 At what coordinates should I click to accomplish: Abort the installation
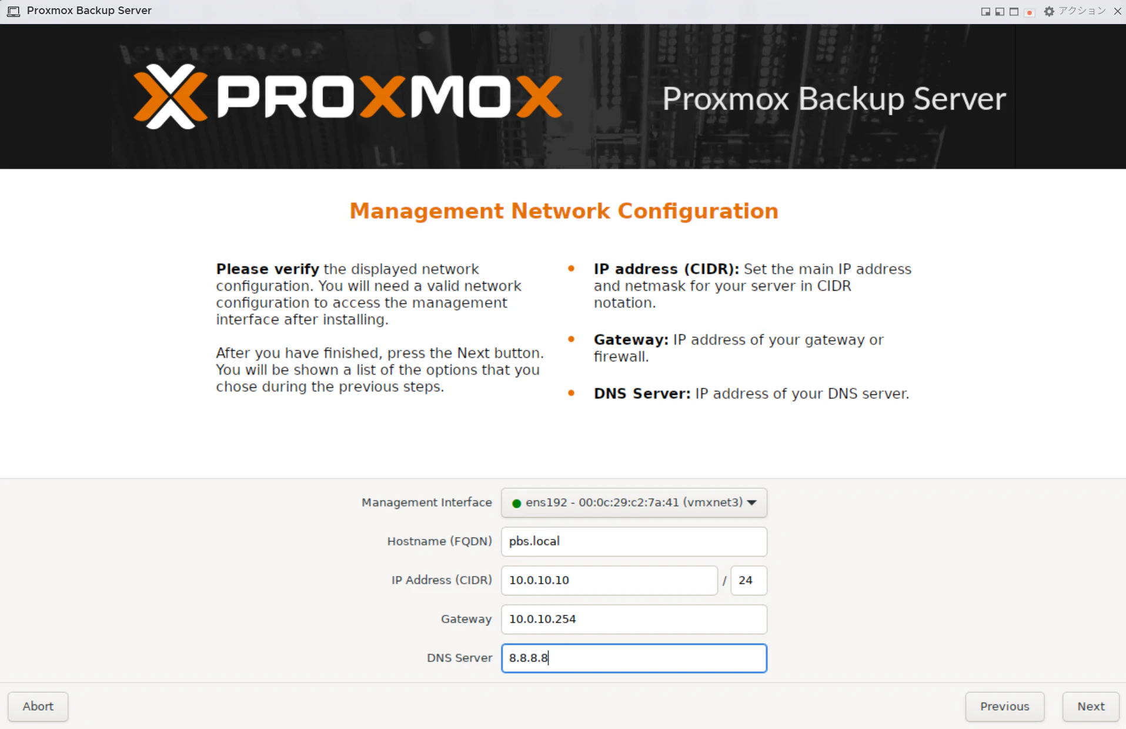pyautogui.click(x=38, y=706)
